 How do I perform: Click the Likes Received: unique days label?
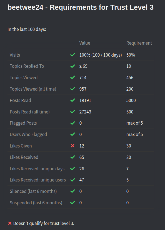point(37,169)
